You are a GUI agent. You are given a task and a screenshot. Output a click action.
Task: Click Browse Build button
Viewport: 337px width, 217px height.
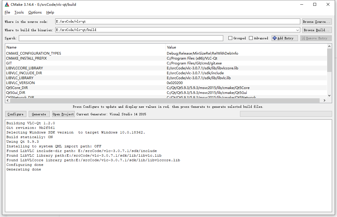point(317,30)
